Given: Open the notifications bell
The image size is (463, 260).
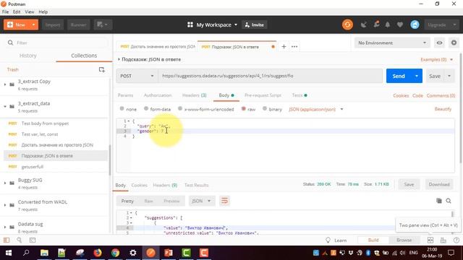Looking at the screenshot, I should [x=388, y=25].
